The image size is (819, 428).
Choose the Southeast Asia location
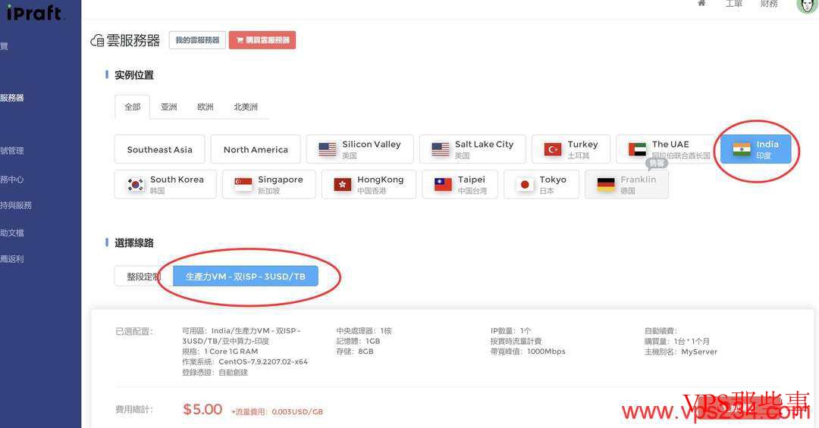click(160, 149)
